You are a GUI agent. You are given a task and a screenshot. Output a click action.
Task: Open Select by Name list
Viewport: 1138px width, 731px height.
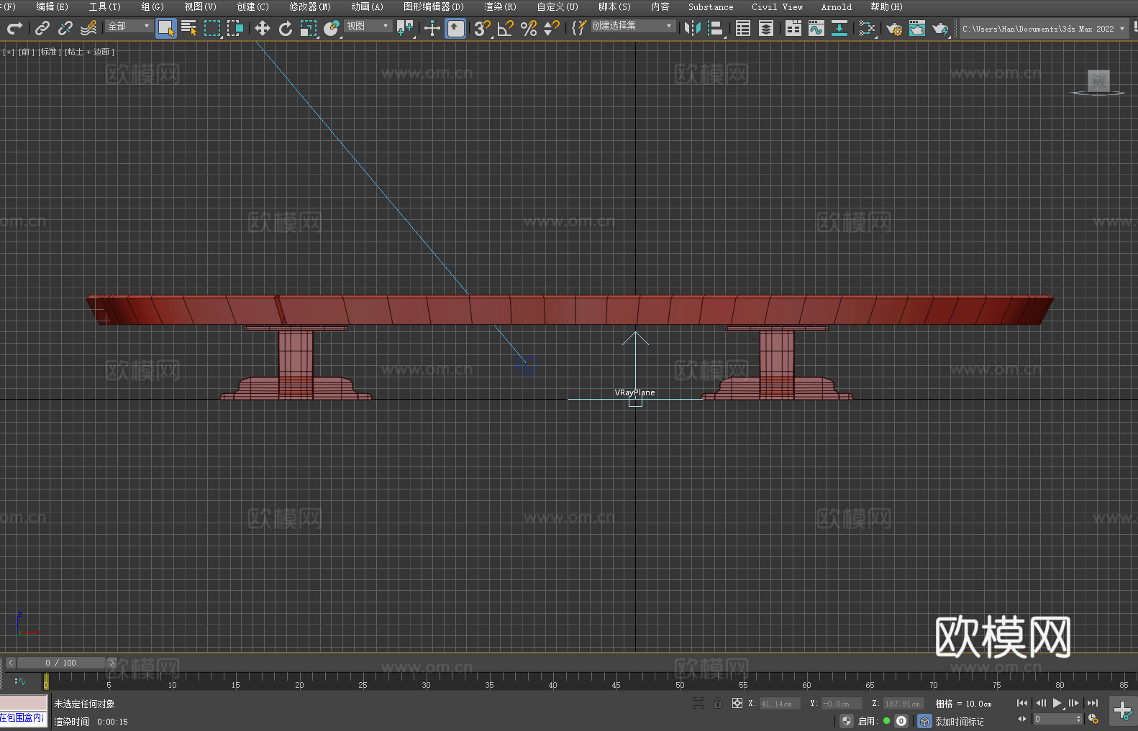click(189, 28)
